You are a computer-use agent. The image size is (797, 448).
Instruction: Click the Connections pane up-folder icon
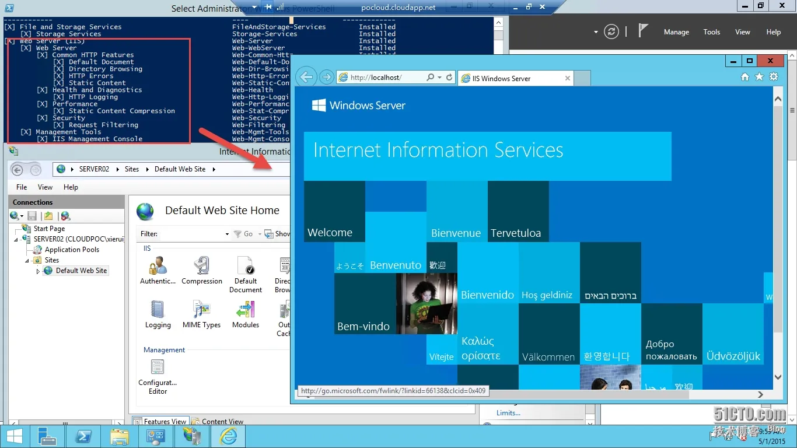pos(48,216)
